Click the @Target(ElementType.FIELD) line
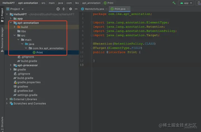The height and width of the screenshot is (132, 201). 118,48
